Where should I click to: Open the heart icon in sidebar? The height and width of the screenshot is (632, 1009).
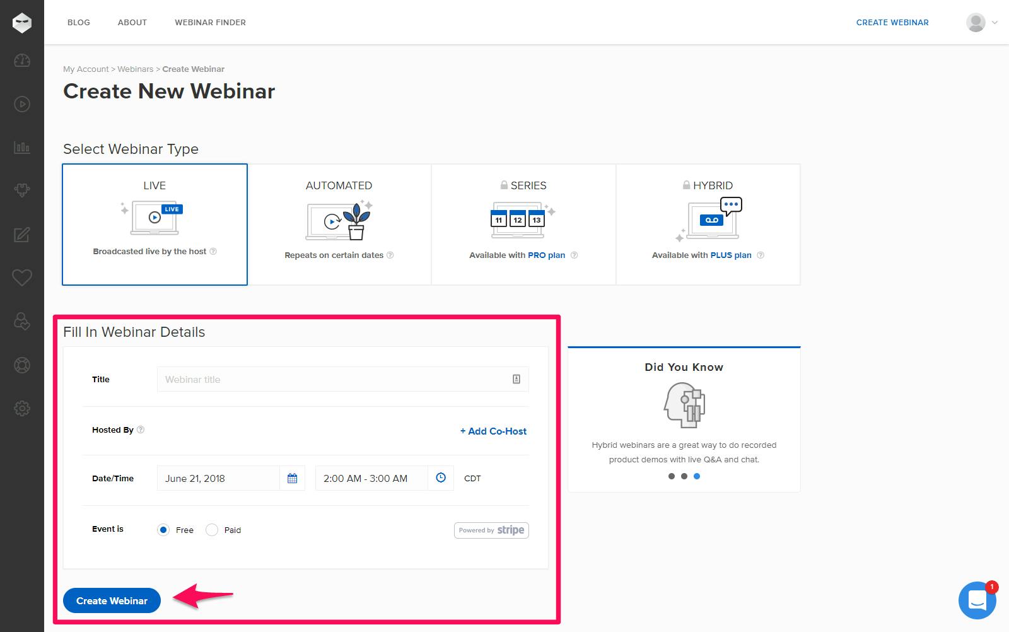[x=22, y=278]
